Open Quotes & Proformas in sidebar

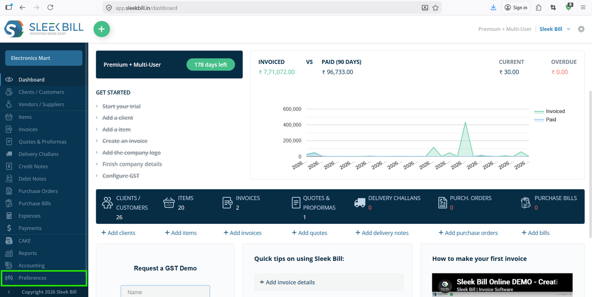tap(43, 142)
